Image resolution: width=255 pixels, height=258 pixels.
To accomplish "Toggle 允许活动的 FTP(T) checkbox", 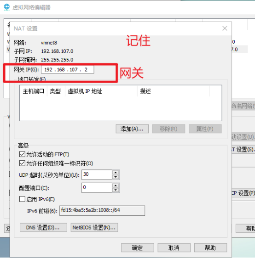I will 22,154.
